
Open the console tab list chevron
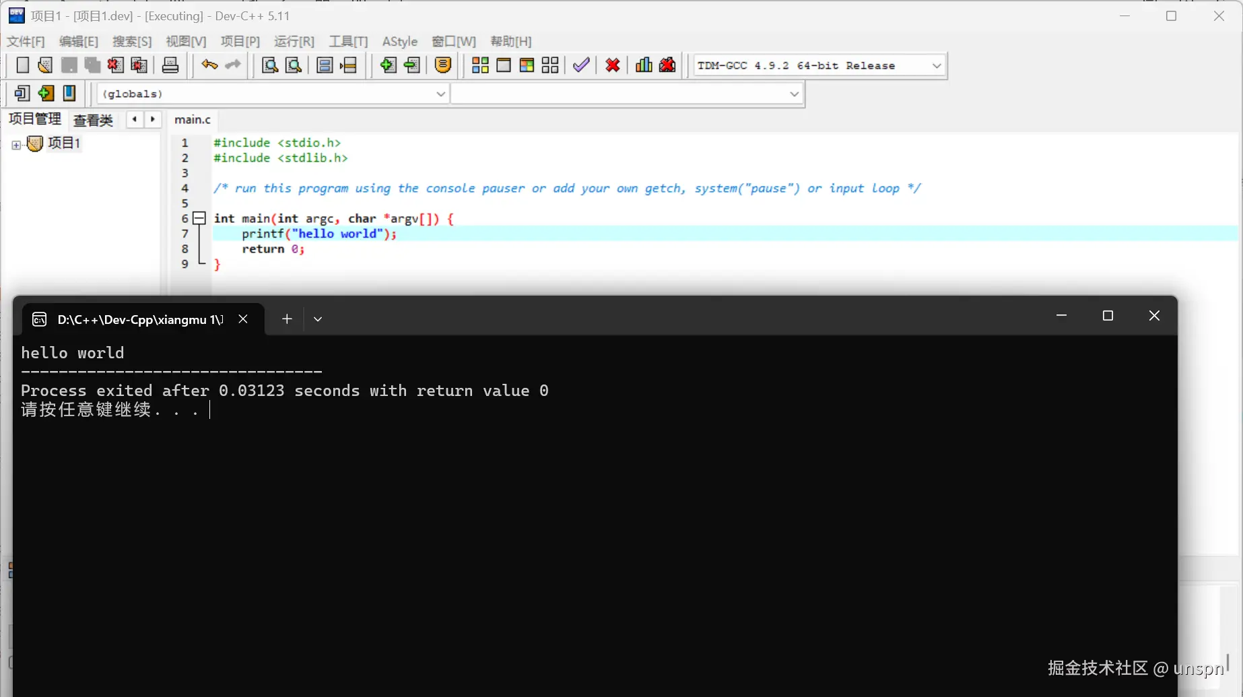(x=318, y=319)
